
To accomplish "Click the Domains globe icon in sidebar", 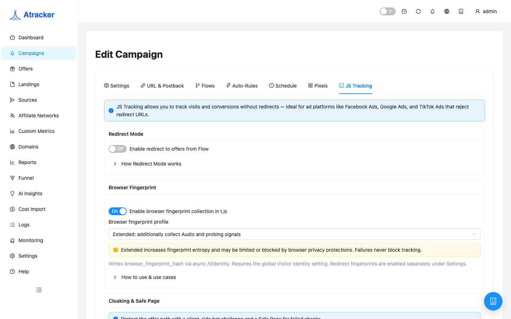I will pyautogui.click(x=12, y=147).
